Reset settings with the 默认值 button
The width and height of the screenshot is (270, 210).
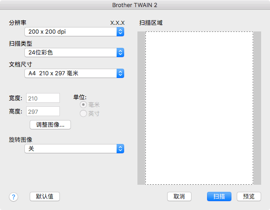point(45,196)
